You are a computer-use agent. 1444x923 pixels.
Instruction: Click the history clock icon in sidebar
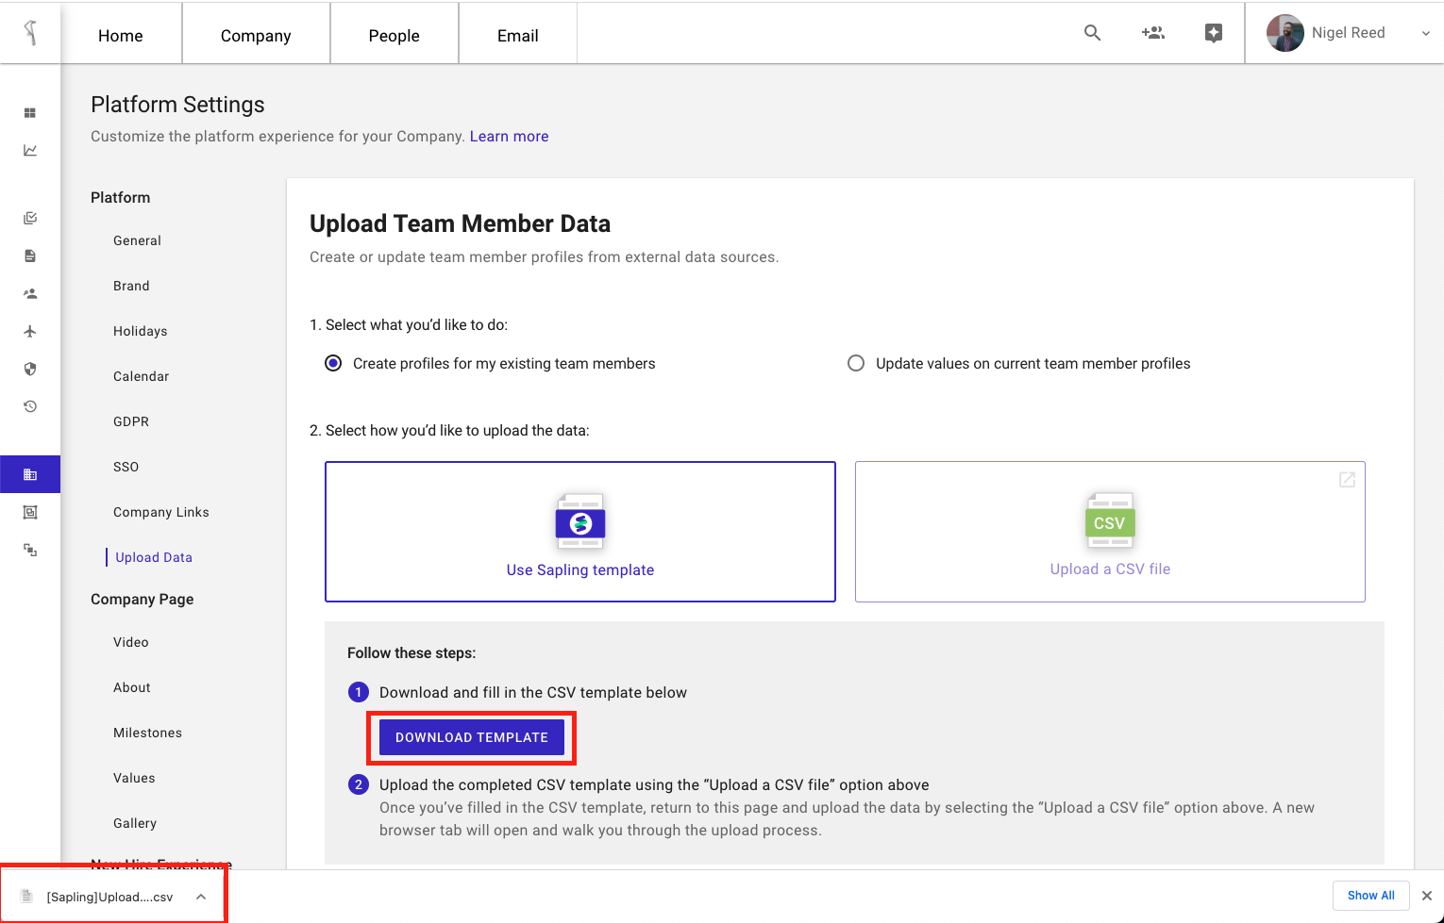pos(30,407)
